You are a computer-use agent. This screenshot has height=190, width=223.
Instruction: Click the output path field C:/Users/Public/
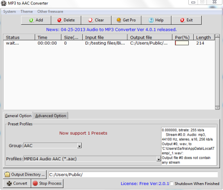tap(133, 175)
